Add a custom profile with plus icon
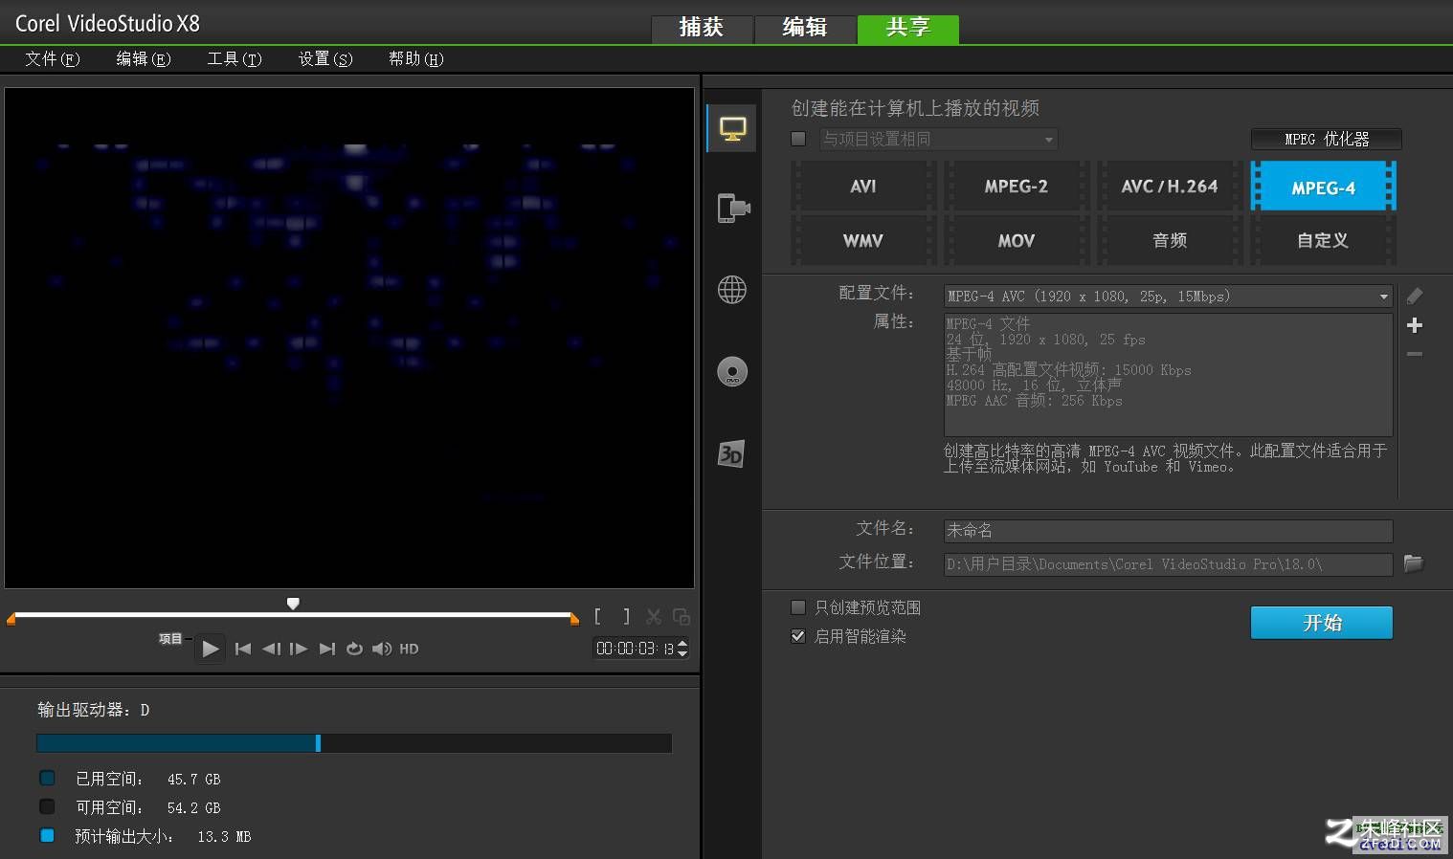This screenshot has width=1453, height=859. [1415, 325]
